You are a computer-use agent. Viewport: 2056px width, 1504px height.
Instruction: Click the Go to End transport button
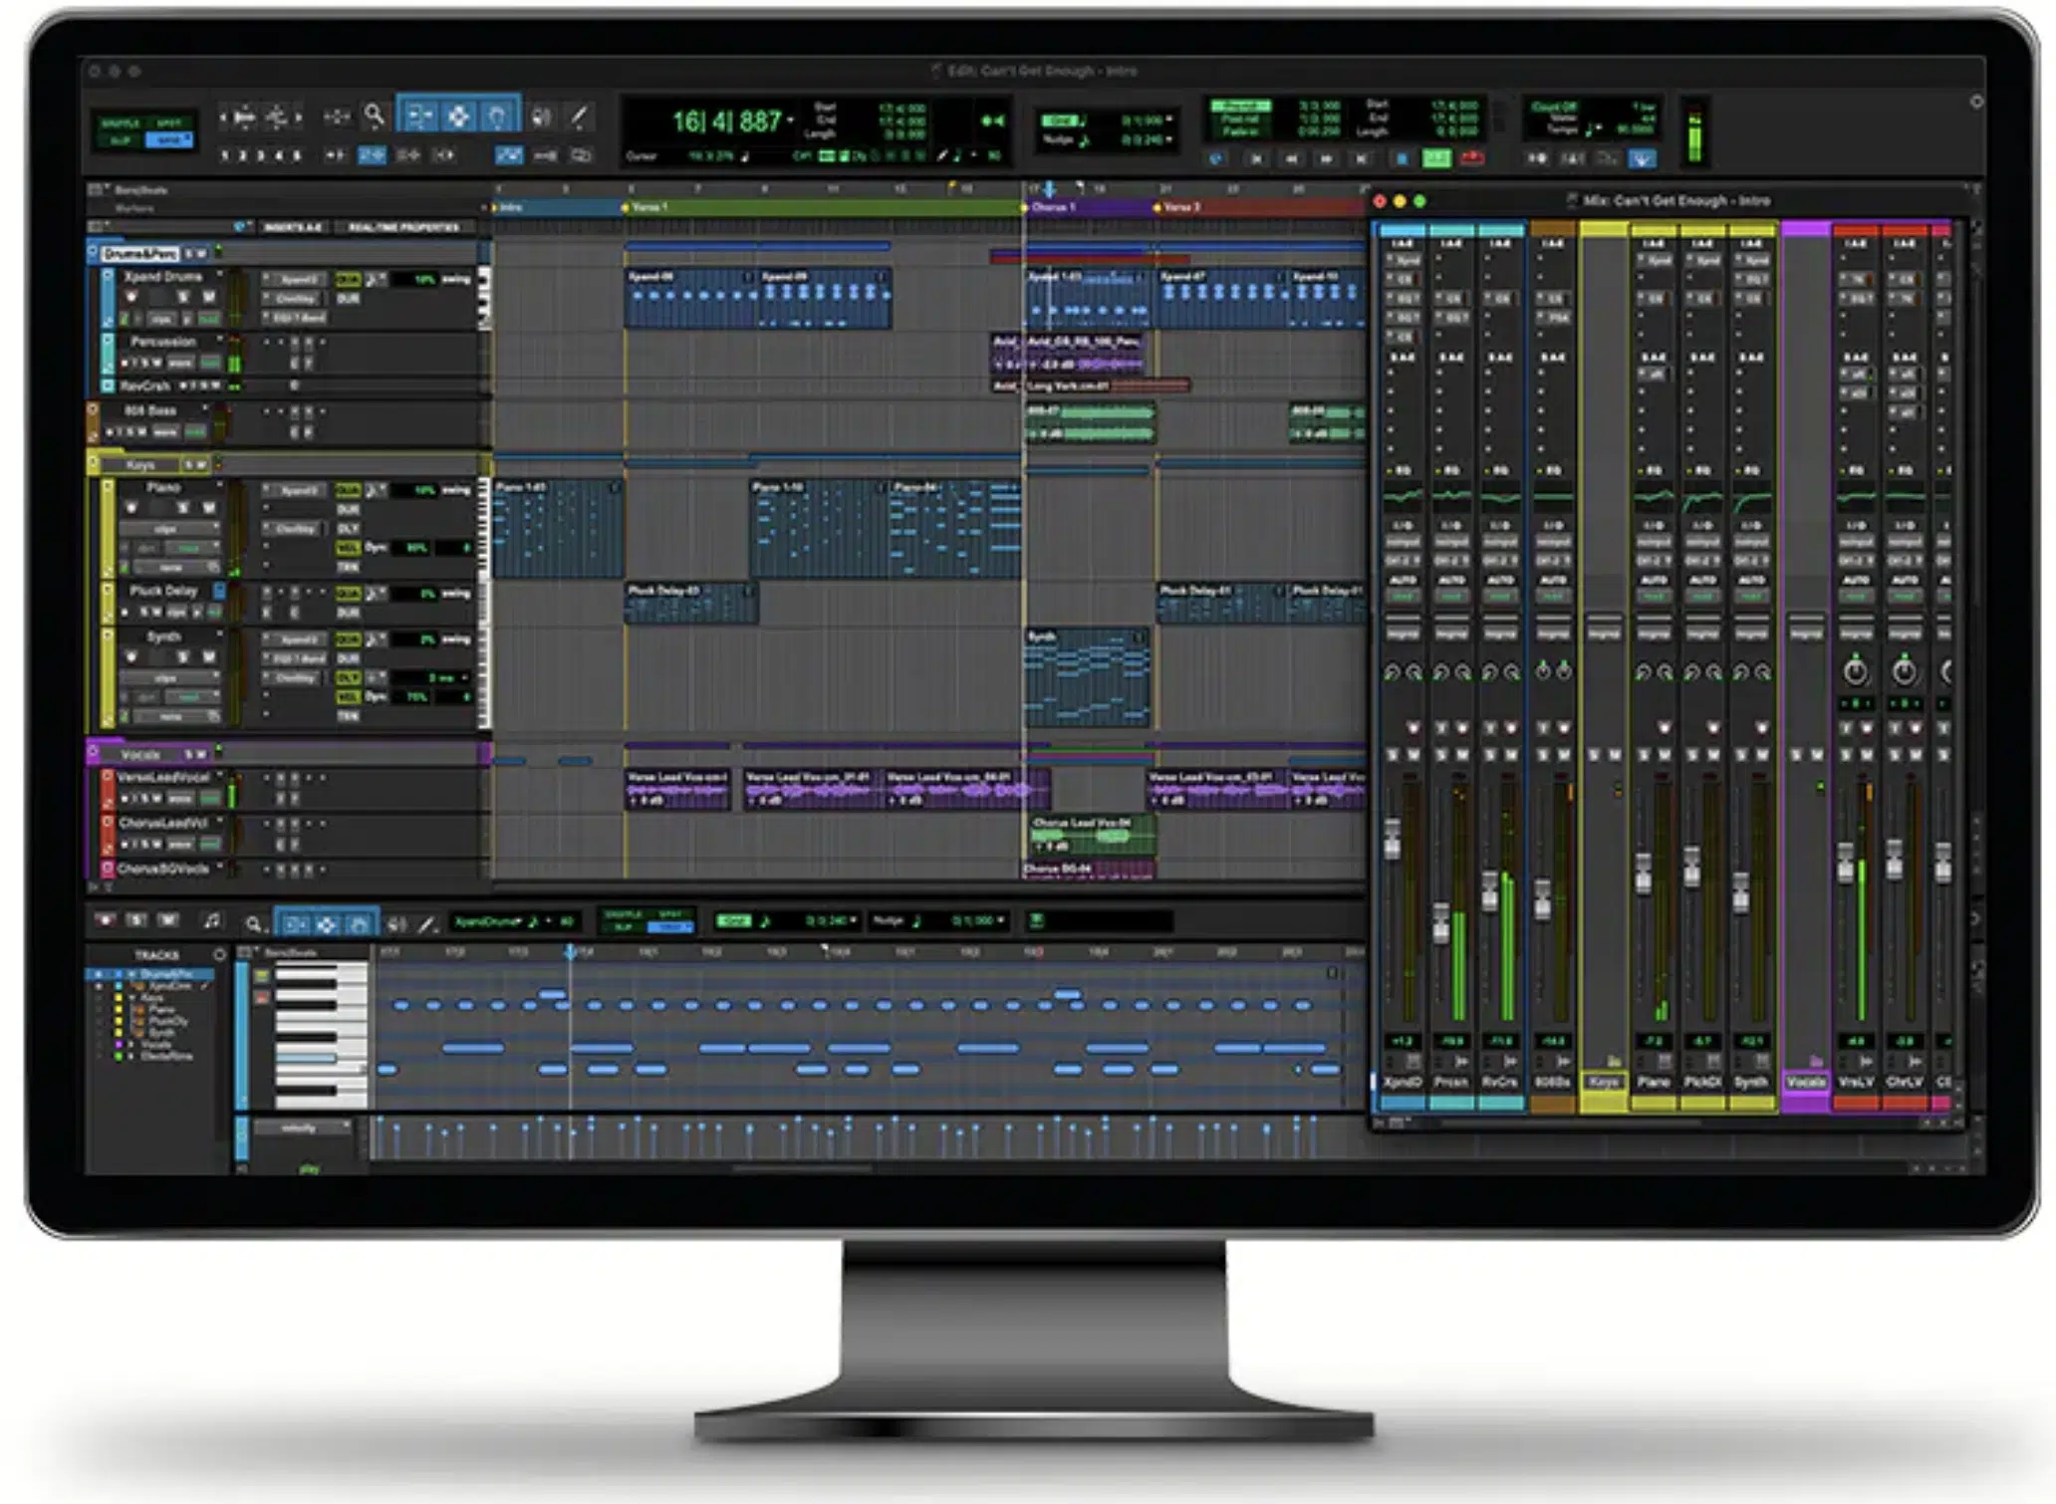(x=1362, y=158)
